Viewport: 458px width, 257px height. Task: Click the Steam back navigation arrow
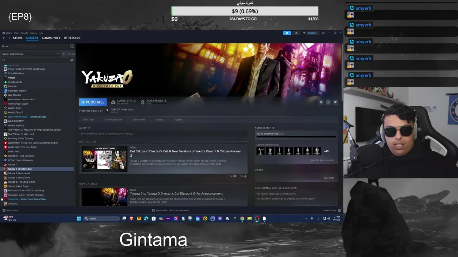pos(4,38)
